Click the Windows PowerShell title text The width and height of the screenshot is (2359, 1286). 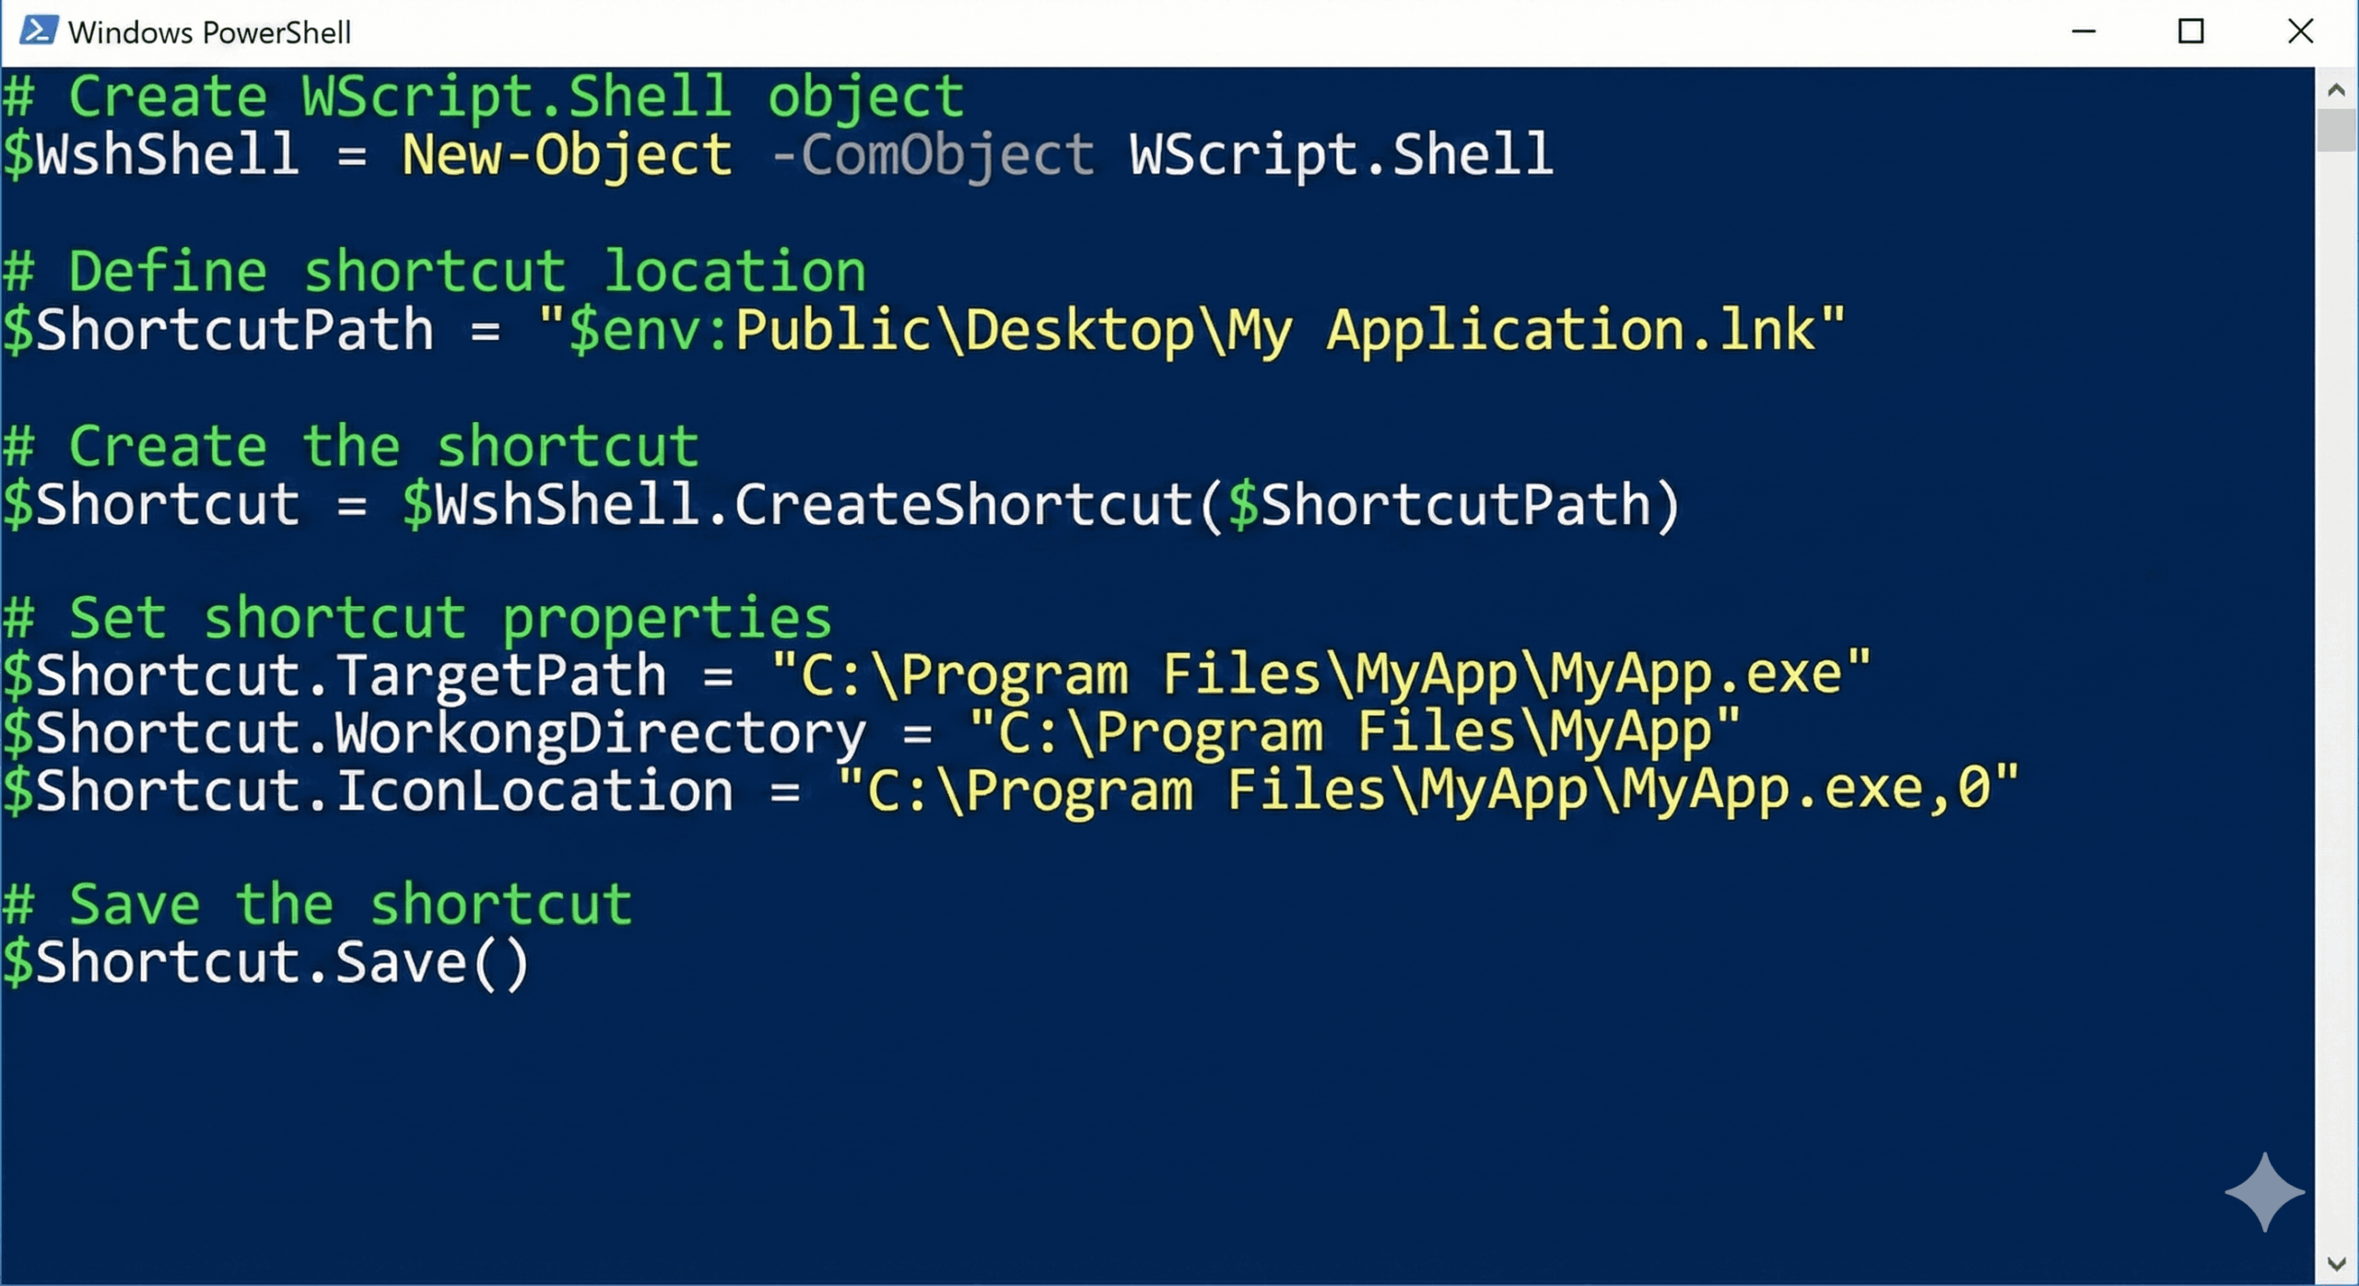[x=209, y=33]
